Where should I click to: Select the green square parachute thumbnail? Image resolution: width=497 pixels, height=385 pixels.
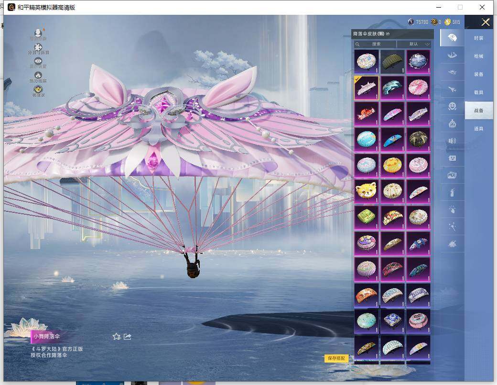[367, 218]
